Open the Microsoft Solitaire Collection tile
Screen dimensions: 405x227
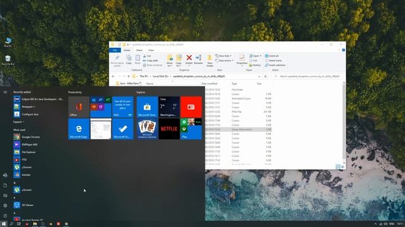tap(147, 129)
